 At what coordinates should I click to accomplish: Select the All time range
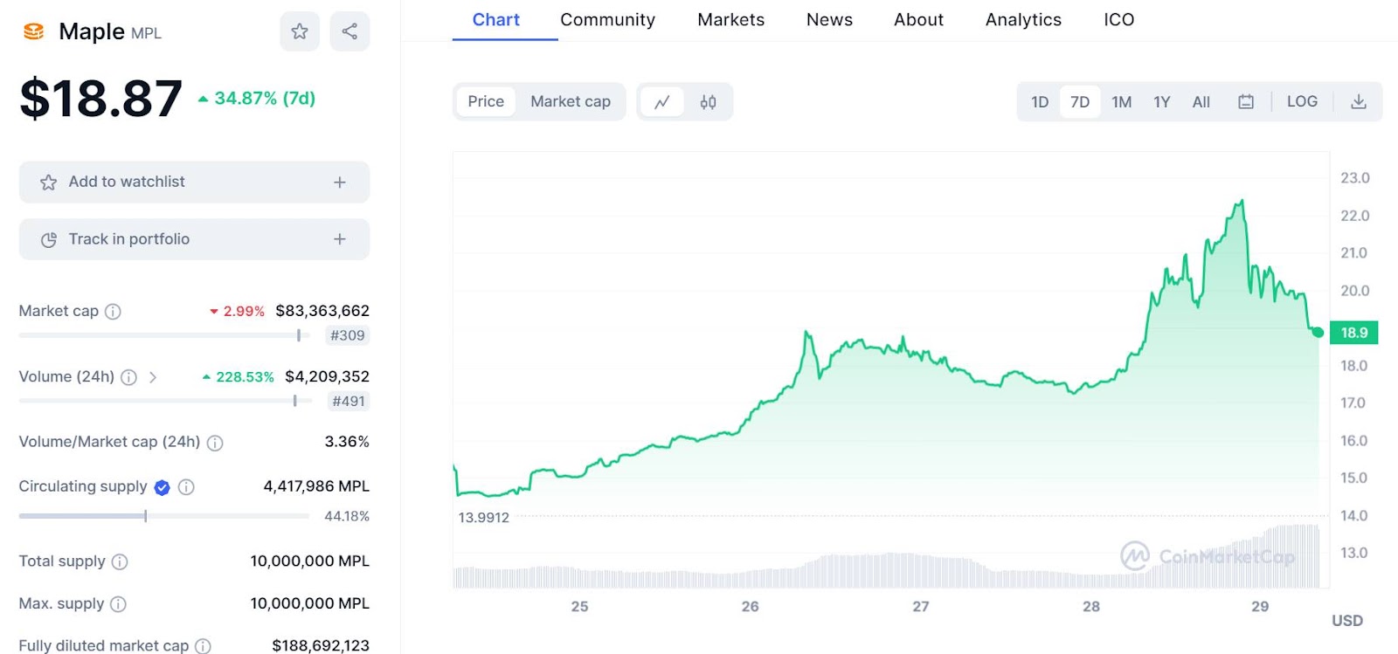point(1201,102)
